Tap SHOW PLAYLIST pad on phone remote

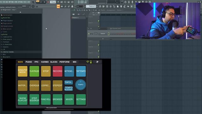point(22,99)
